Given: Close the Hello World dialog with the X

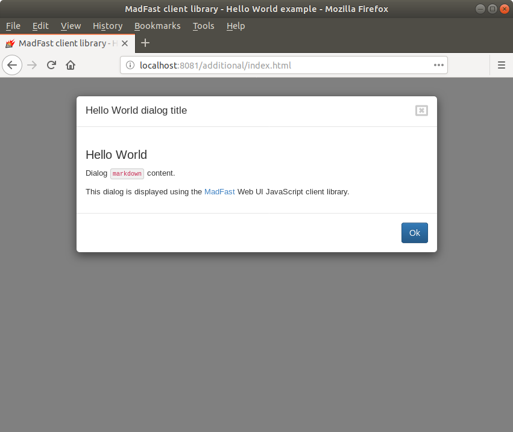Looking at the screenshot, I should pos(421,111).
